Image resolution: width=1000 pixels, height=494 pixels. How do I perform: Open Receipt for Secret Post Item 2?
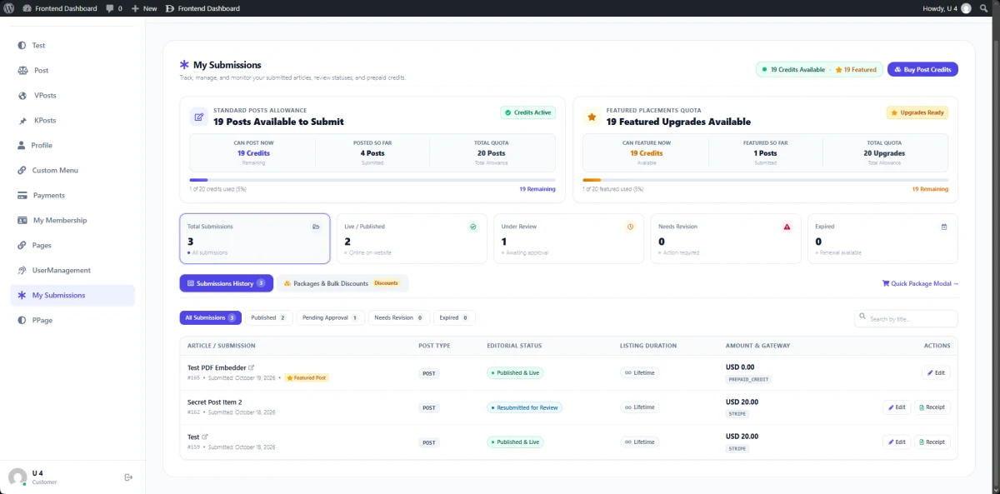coord(932,407)
